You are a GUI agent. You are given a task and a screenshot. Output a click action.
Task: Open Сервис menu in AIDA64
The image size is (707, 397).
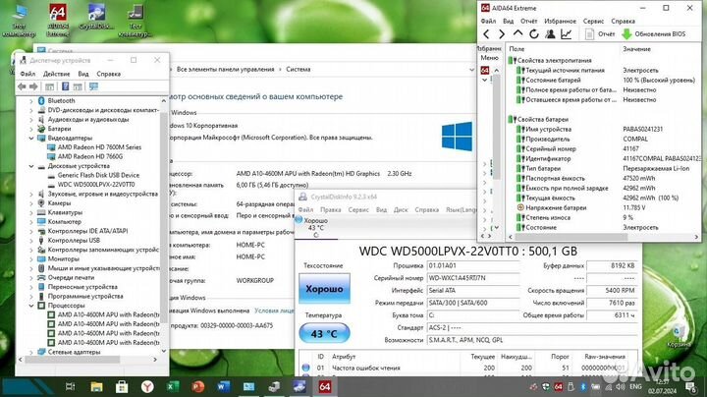593,22
